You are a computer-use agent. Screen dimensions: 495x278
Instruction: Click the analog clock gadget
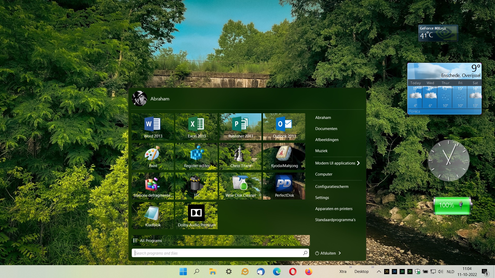448,160
